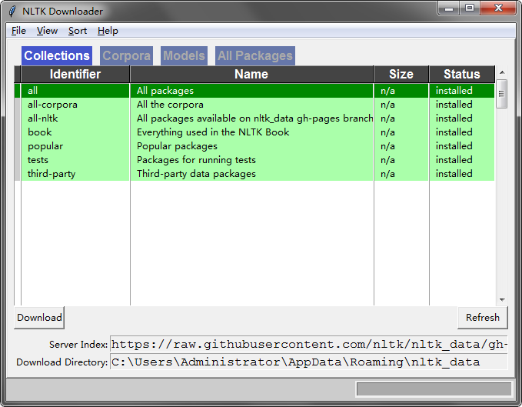Sort by the Name column header
This screenshot has width=522, height=407.
click(251, 75)
